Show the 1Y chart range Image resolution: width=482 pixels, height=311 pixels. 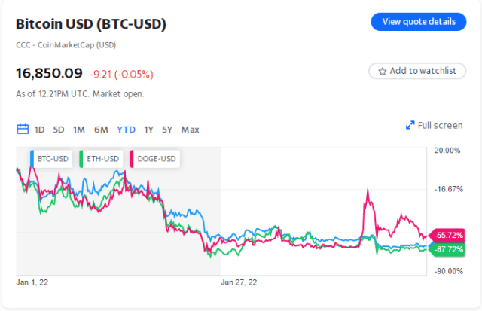(x=149, y=130)
